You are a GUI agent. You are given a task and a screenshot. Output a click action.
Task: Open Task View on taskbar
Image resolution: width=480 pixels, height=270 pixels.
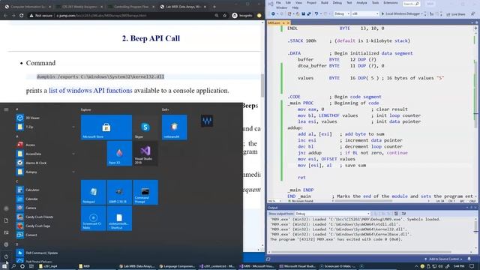31,266
